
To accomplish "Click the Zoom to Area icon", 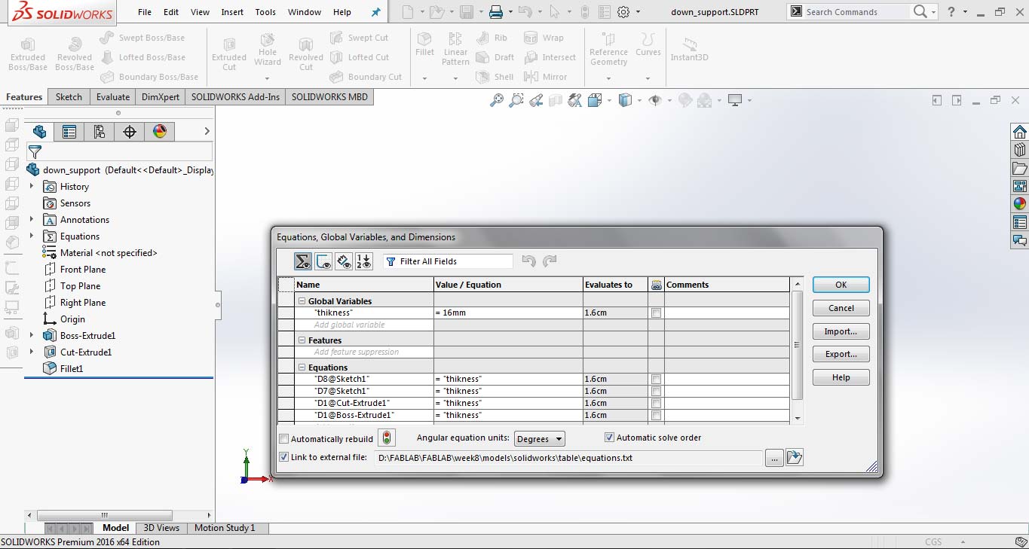I will click(x=516, y=100).
